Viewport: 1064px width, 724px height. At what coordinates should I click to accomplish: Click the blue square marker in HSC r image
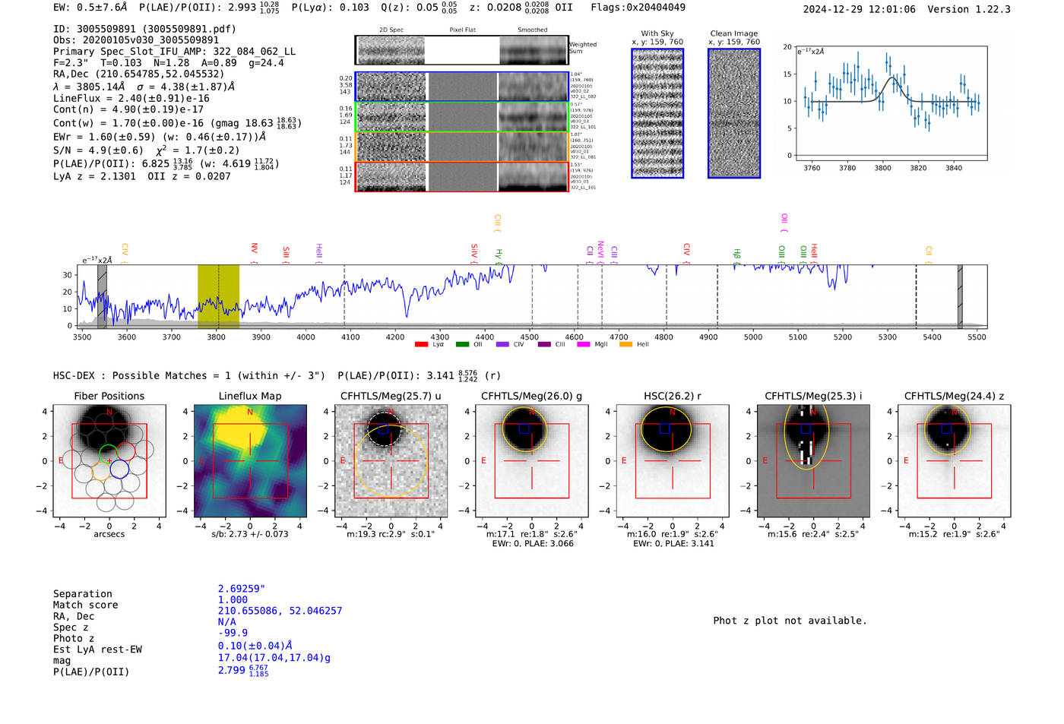[x=664, y=428]
